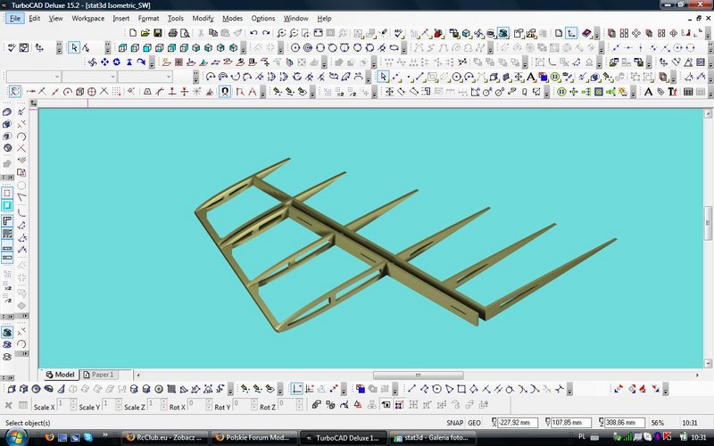The height and width of the screenshot is (446, 714).
Task: Toggle the GEO mode in status bar
Action: (x=474, y=423)
